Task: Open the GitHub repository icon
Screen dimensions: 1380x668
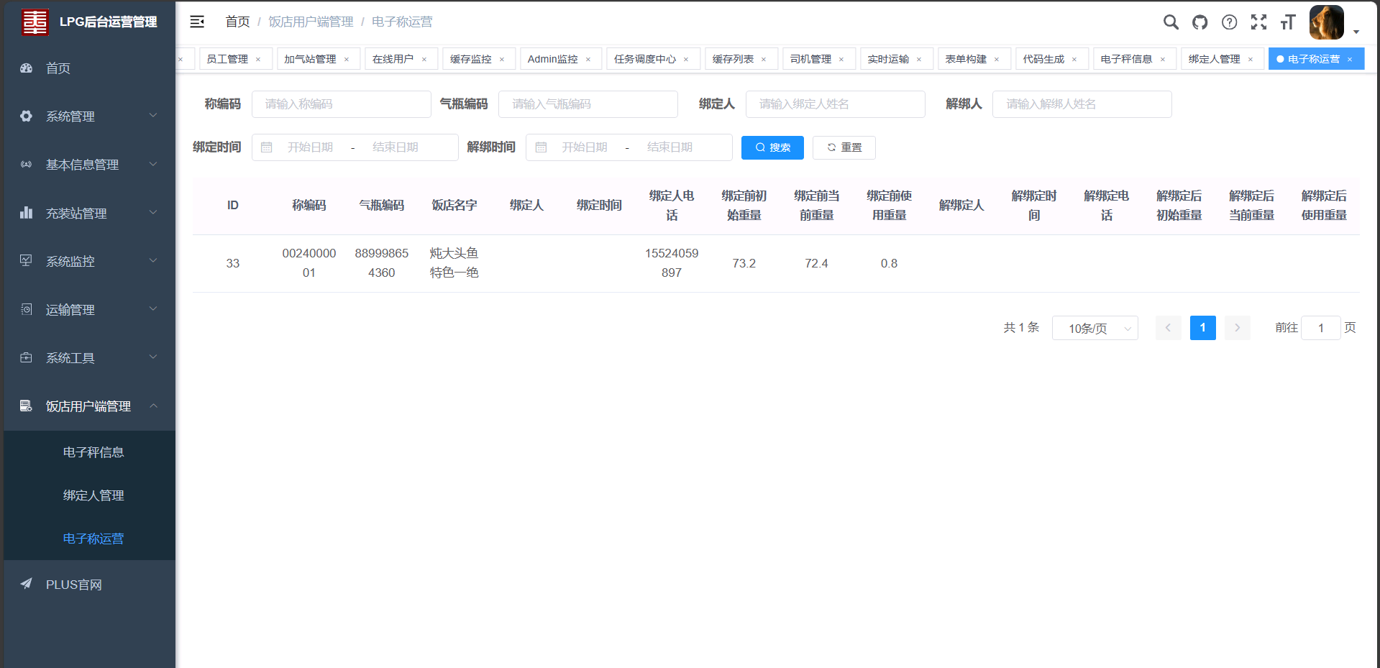Action: (x=1200, y=22)
